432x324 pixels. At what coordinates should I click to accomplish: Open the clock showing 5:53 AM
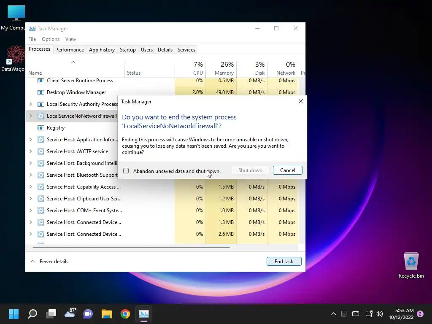tap(401, 314)
